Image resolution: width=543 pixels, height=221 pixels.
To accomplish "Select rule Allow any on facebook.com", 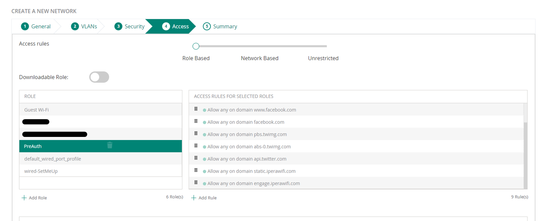I will (356, 122).
